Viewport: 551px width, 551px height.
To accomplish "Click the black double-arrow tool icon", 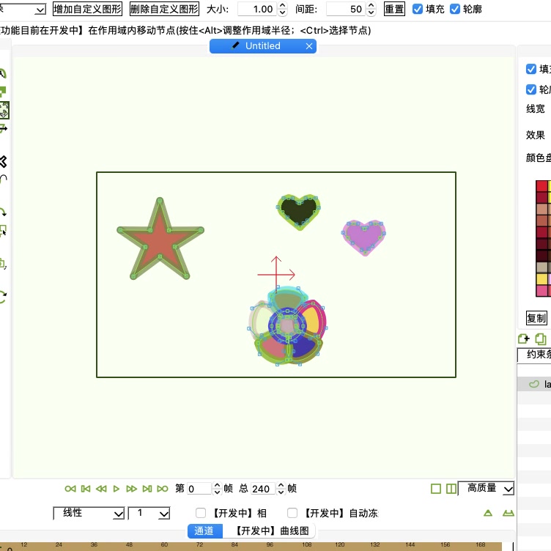I will pos(3,161).
